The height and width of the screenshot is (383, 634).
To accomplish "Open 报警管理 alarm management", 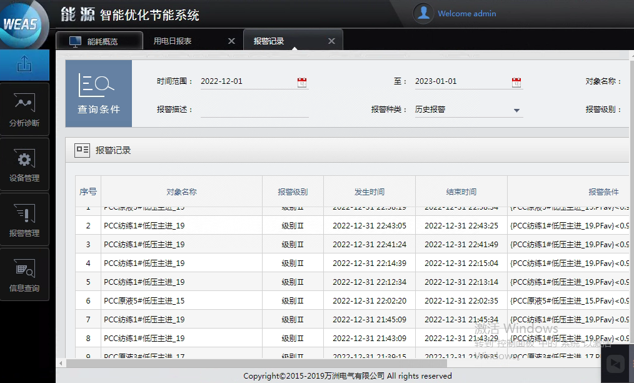I will [x=24, y=219].
